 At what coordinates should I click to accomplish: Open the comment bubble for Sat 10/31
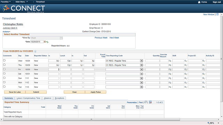click(4, 74)
